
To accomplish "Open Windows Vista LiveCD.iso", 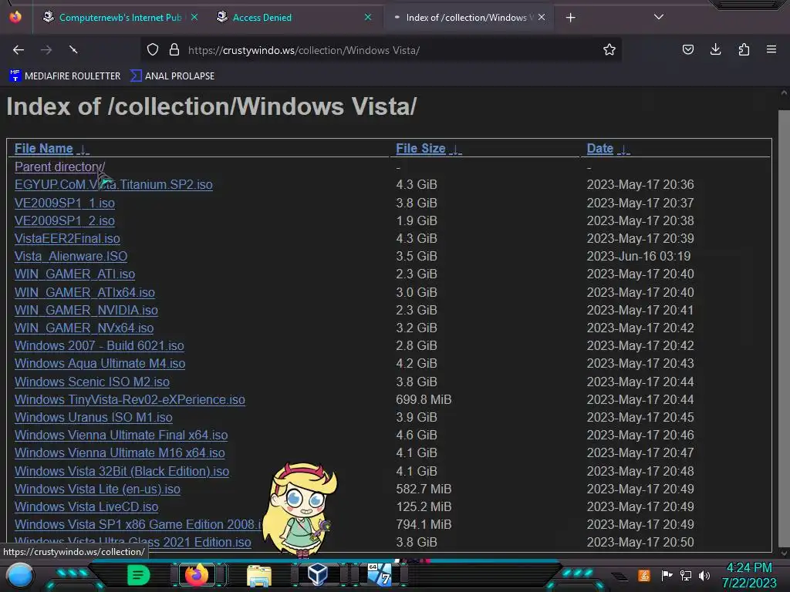I will coord(86,507).
